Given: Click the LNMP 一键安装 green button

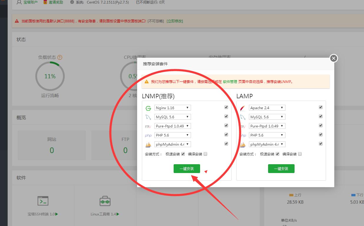Looking at the screenshot, I should 187,169.
